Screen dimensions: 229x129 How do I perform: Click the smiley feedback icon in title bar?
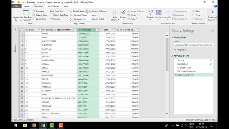19,2
